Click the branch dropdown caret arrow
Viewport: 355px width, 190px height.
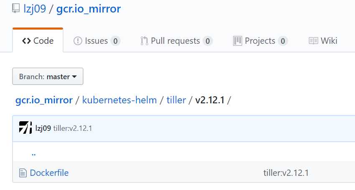74,77
